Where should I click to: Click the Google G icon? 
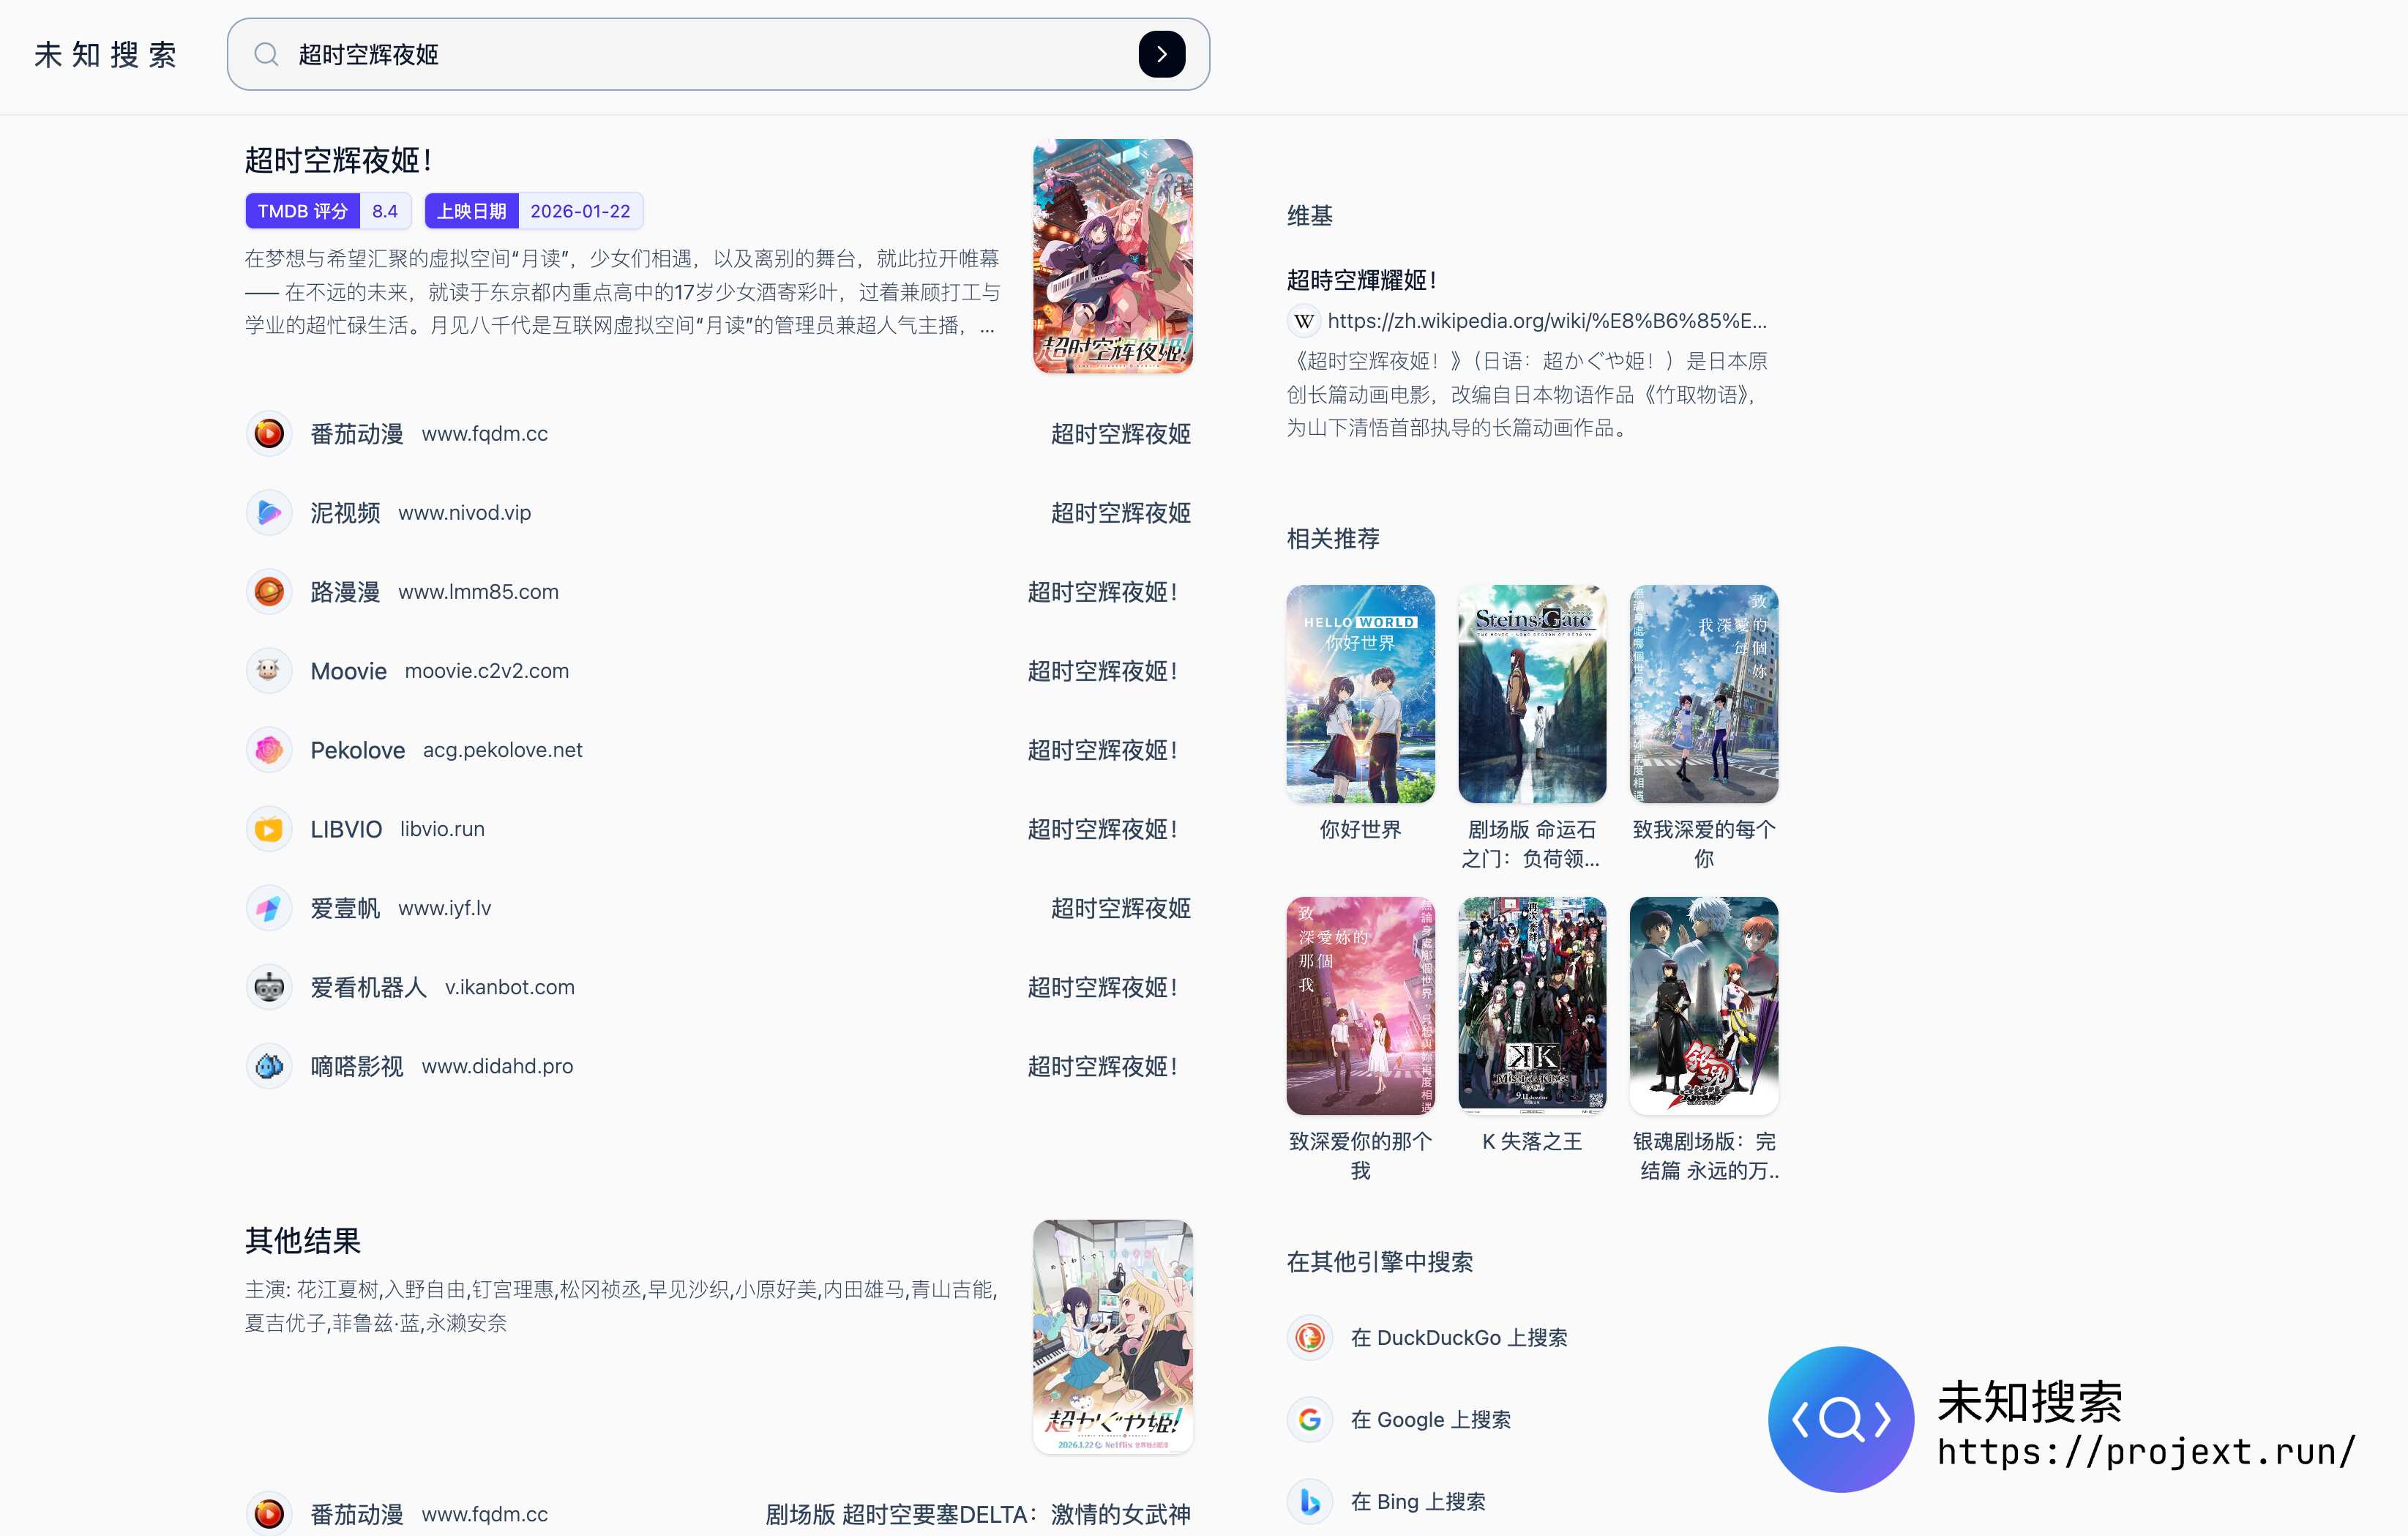pyautogui.click(x=1310, y=1420)
